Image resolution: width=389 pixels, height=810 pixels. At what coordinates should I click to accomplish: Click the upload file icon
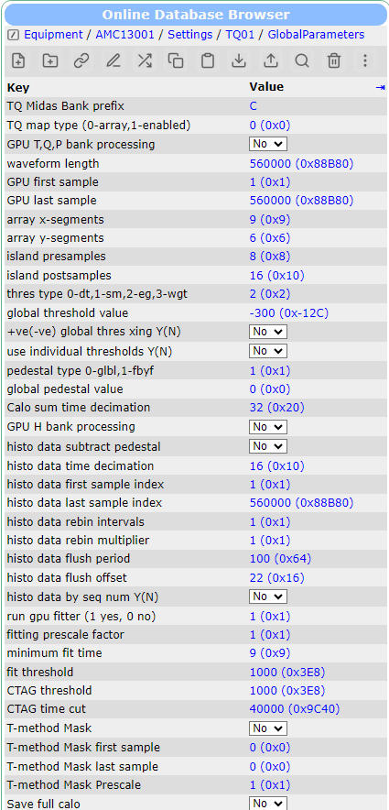(270, 60)
